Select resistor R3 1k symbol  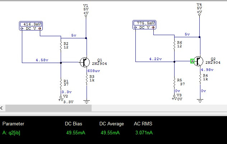(87, 79)
